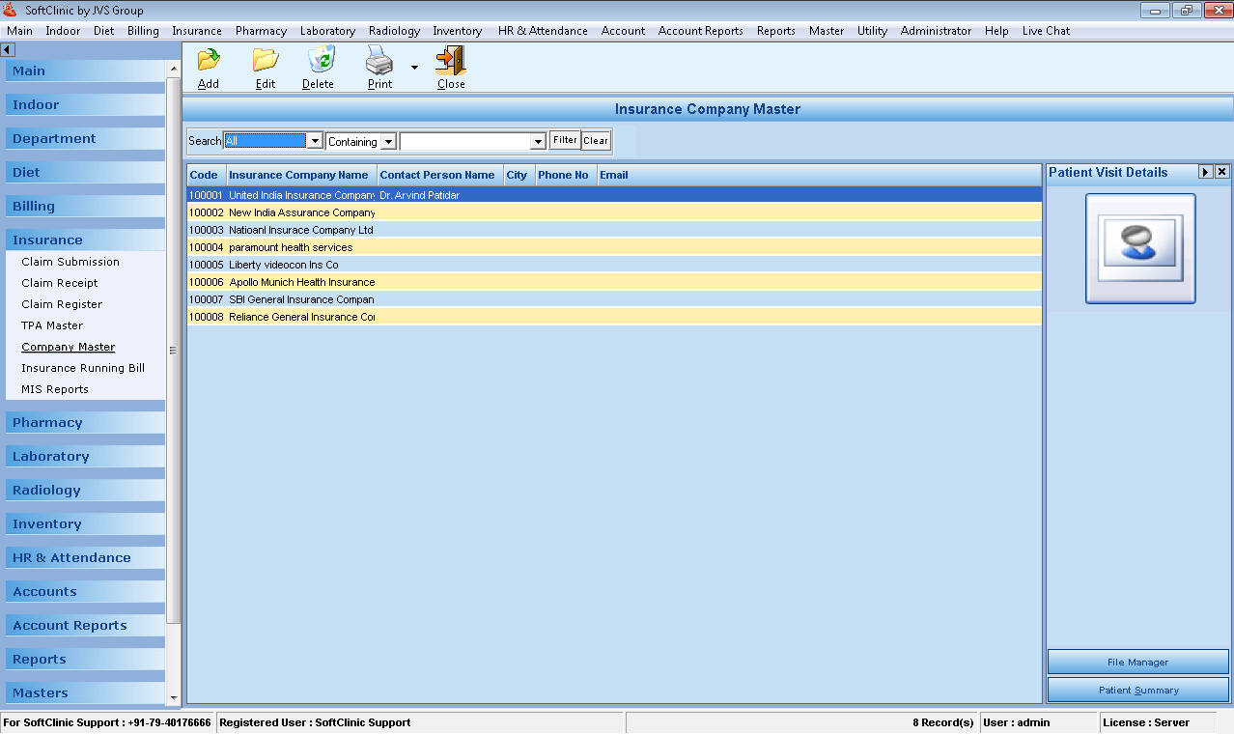Click the Add folder icon in toolbar

pos(208,61)
